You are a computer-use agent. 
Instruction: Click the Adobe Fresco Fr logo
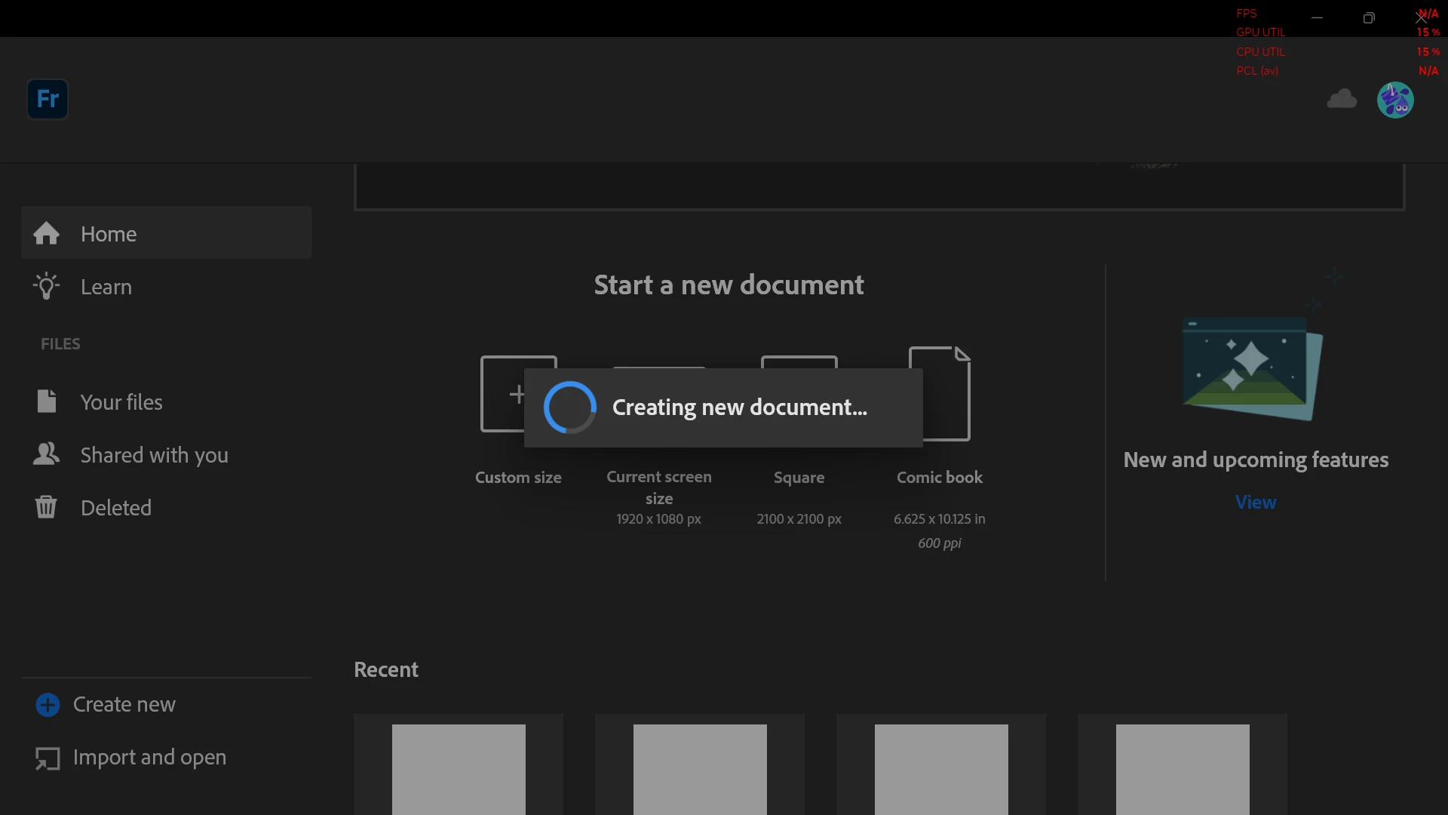[48, 99]
